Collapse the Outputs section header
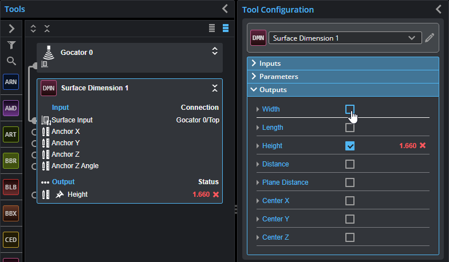Screen dimensions: 449x262 (x=342, y=90)
